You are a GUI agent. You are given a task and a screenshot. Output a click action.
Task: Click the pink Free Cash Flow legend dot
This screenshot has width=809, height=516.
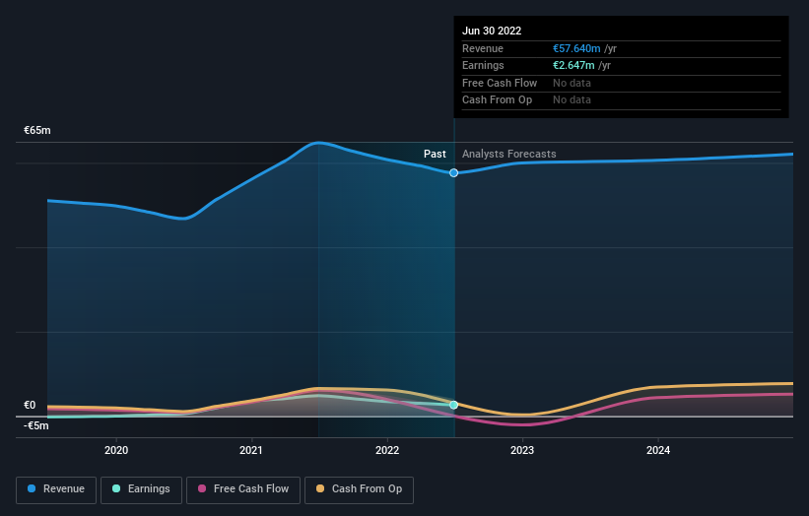click(202, 488)
